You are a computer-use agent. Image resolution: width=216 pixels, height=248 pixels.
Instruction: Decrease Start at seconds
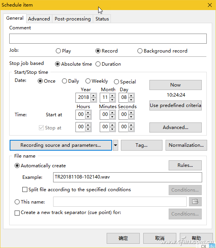click(x=131, y=117)
